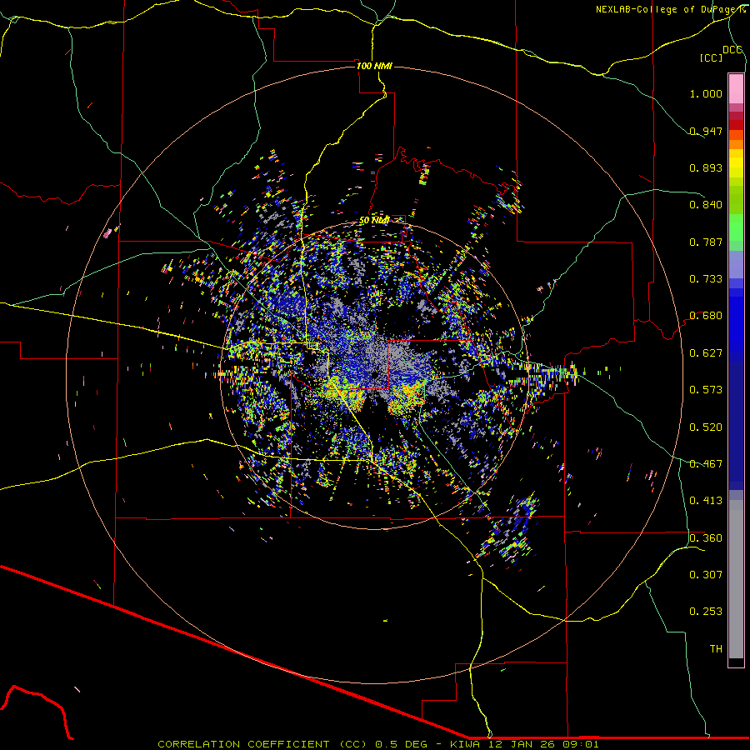Click the 0.413 color scale value
This screenshot has width=750, height=750.
(706, 501)
